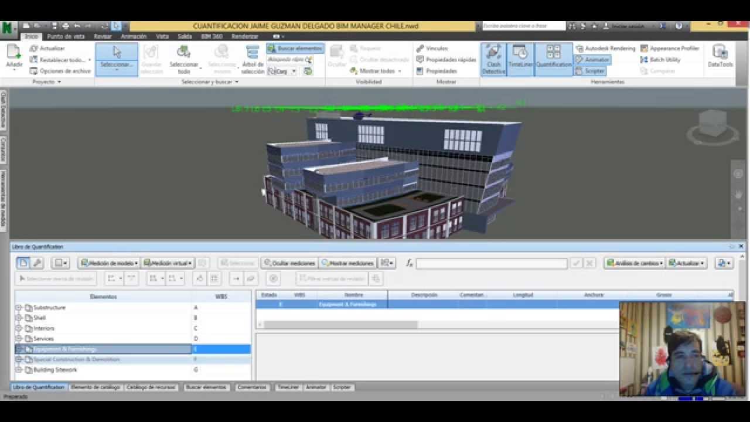
Task: Switch to Punto de vista tab
Action: [66, 36]
